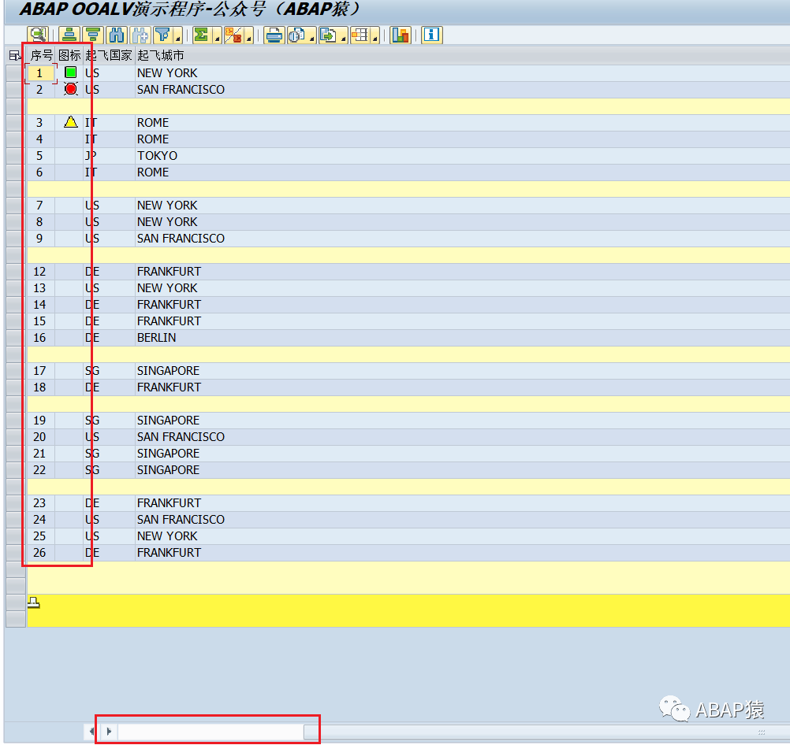Open the filter dropdown arrow beside the funnel
The image size is (790, 745).
(x=178, y=36)
